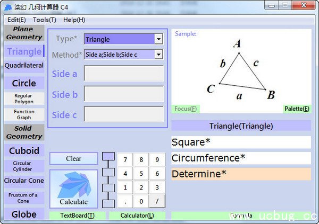Pick Frustum of a Cone

(x=24, y=198)
